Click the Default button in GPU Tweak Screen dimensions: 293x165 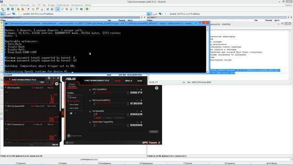coord(154,132)
